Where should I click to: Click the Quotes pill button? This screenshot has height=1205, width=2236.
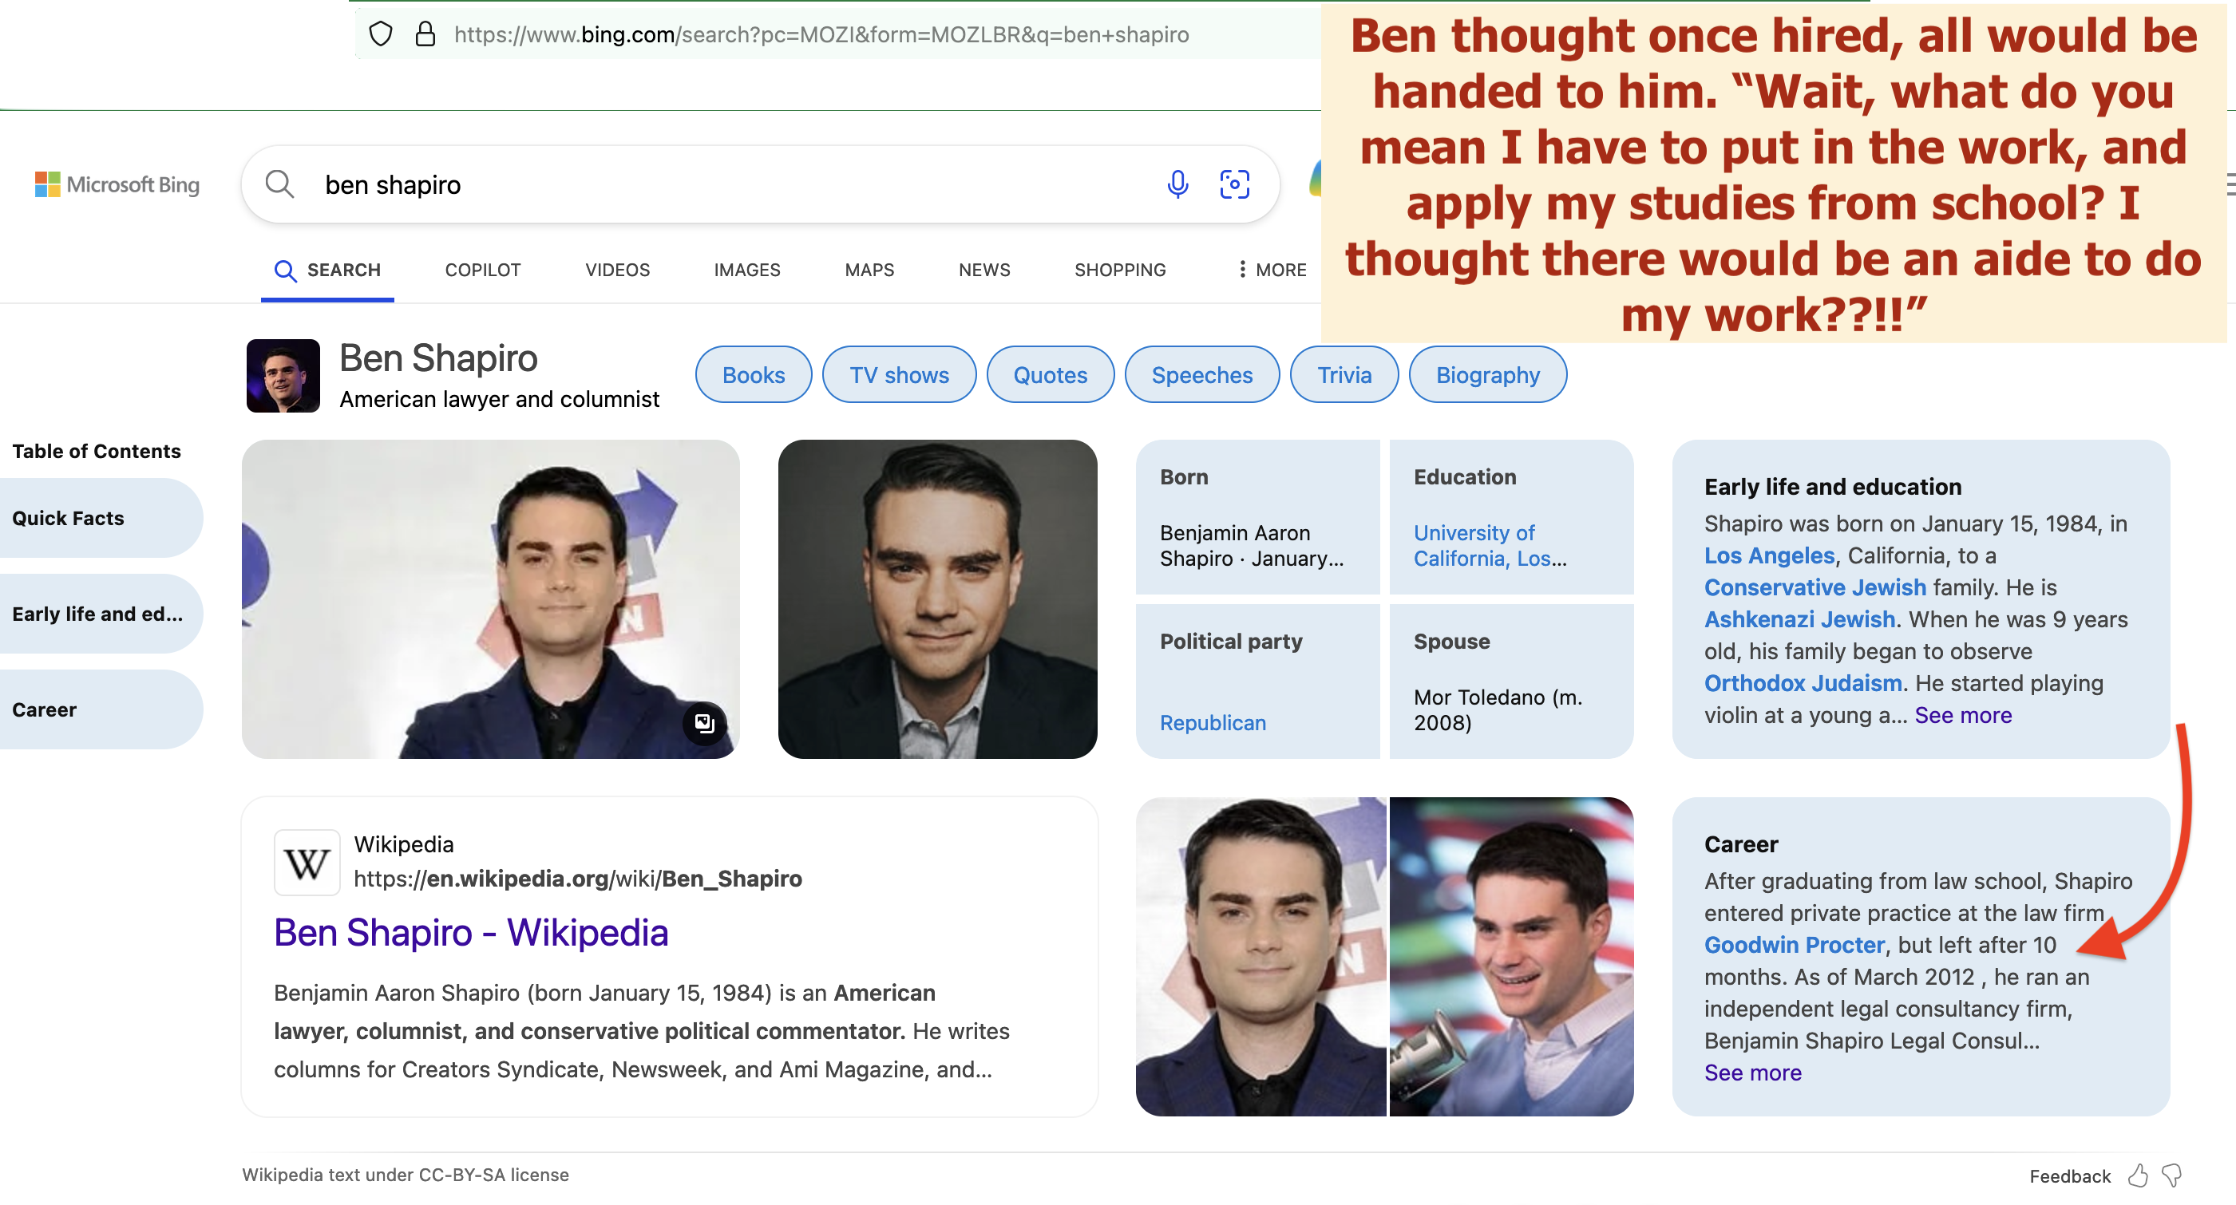tap(1051, 375)
